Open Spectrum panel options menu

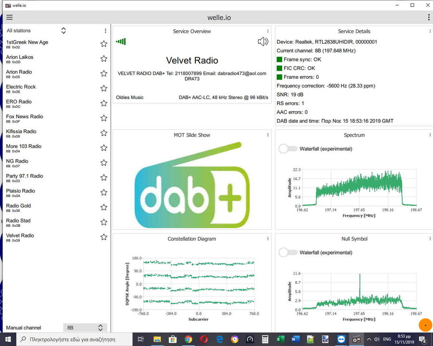[430, 135]
